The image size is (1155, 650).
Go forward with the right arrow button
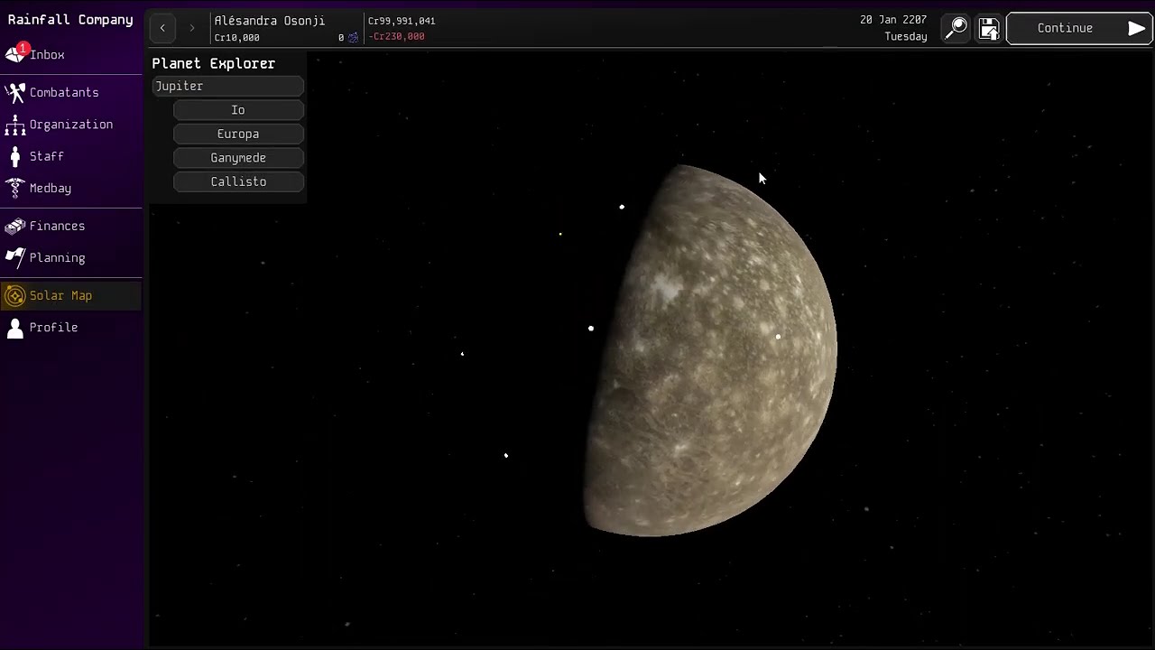191,28
